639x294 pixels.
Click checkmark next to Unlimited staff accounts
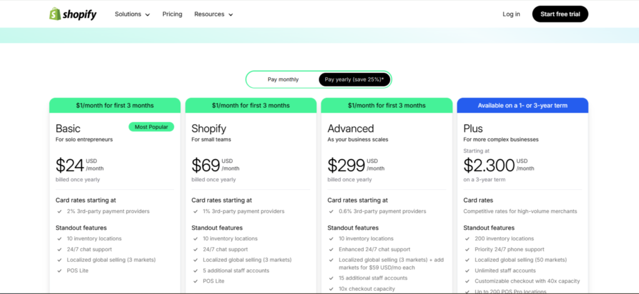coord(467,271)
